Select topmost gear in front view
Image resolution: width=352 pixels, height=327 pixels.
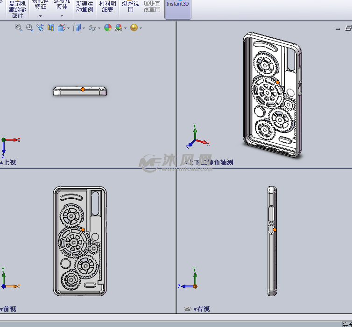[71, 216]
